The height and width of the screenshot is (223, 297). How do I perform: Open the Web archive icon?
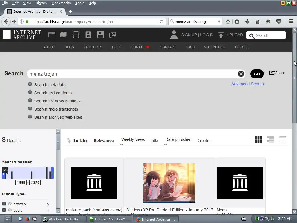52,35
